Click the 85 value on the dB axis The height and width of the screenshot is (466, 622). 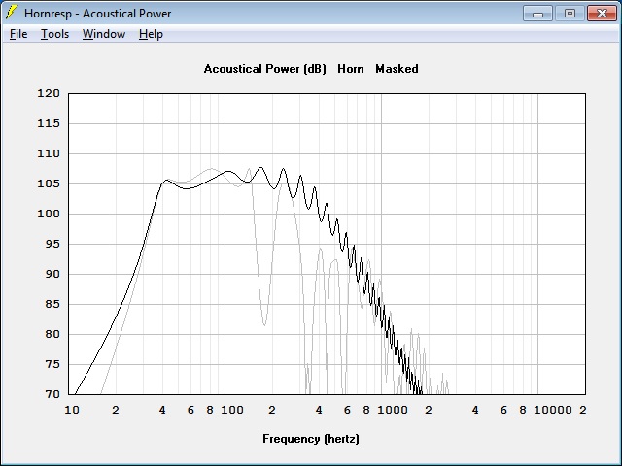click(52, 304)
